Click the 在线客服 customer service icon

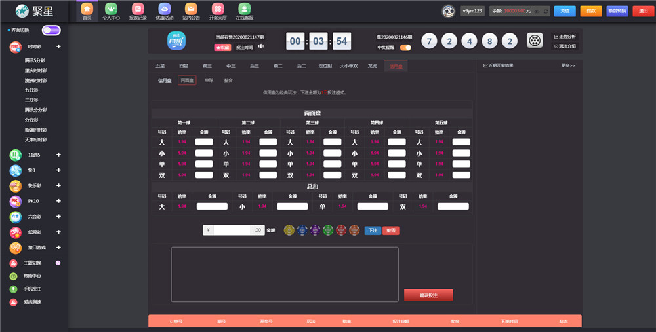(x=244, y=9)
